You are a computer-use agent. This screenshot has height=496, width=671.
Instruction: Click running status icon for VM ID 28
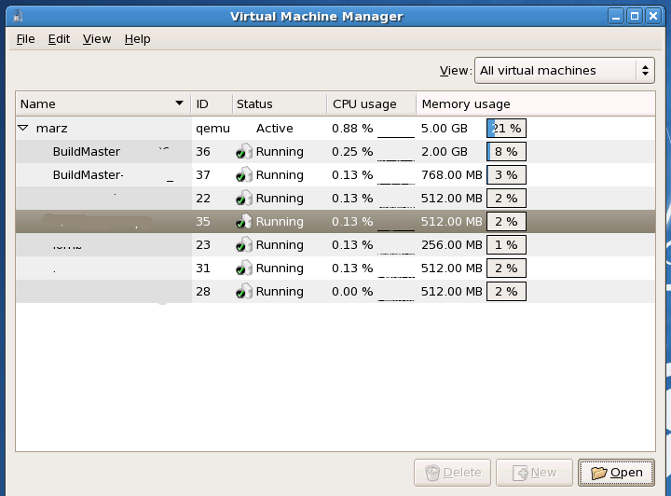coord(243,292)
